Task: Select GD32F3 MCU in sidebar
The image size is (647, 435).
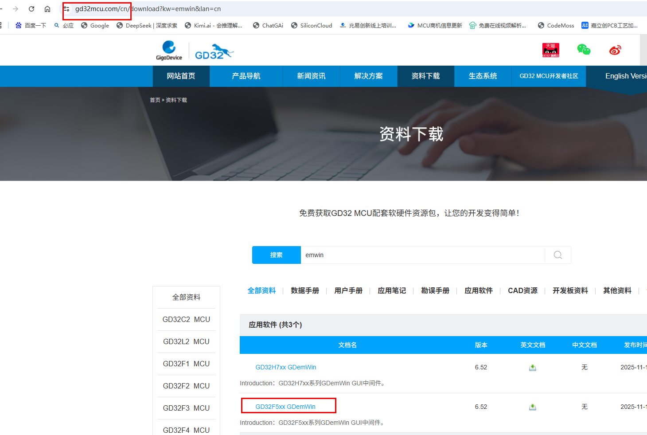Action: [x=186, y=408]
